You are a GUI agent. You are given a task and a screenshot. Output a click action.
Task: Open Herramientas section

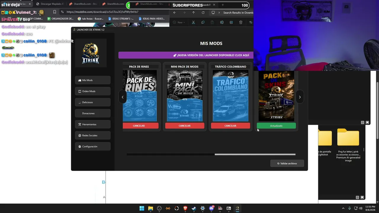pos(93,124)
